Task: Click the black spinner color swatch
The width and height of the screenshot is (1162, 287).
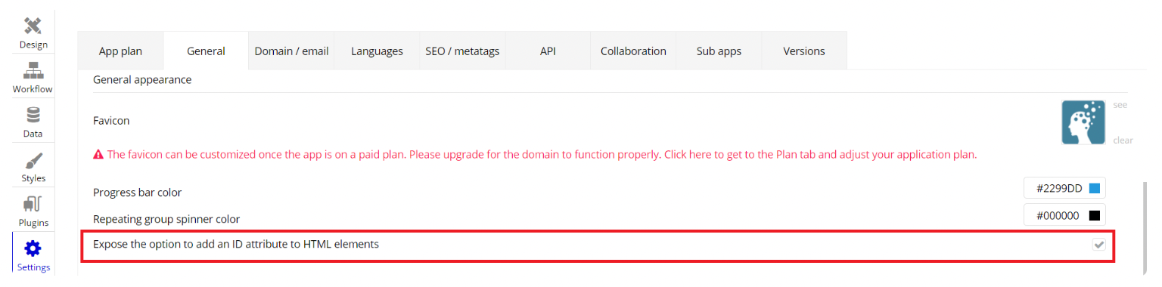Action: 1094,215
